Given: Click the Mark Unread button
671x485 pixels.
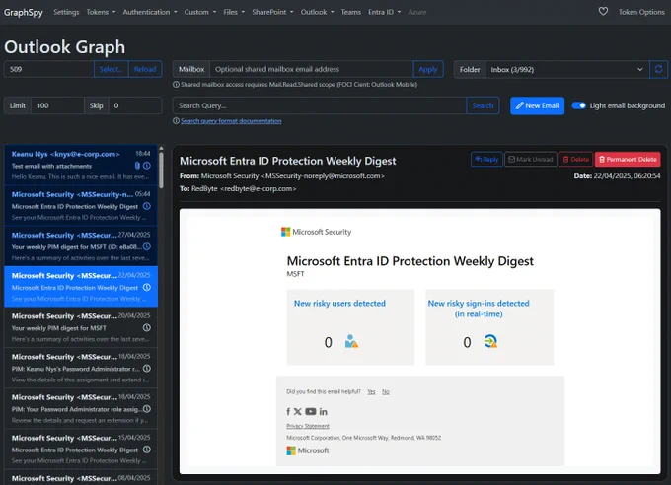Looking at the screenshot, I should [x=531, y=159].
